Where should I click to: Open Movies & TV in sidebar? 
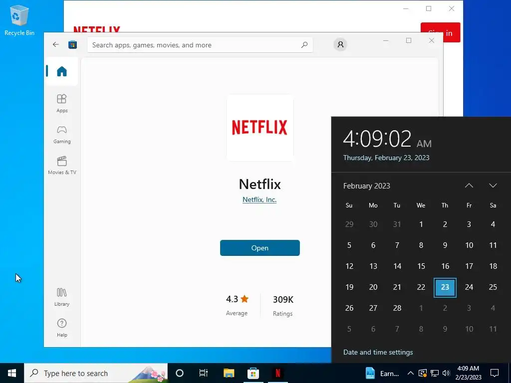pos(62,166)
